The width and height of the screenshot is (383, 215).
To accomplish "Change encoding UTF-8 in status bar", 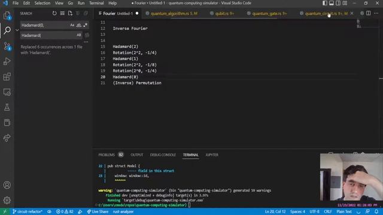I will tap(314, 211).
